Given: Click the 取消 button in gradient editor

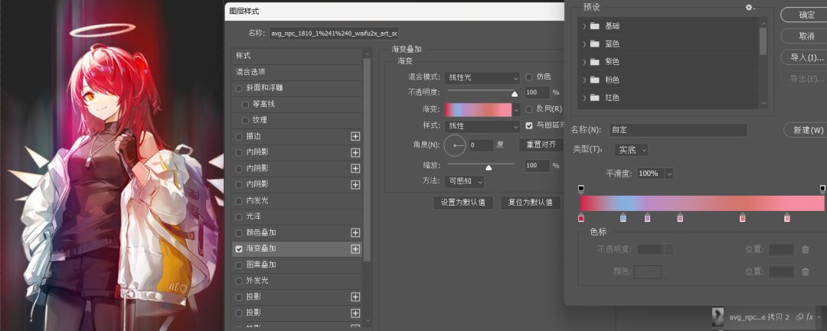Looking at the screenshot, I should 806,36.
